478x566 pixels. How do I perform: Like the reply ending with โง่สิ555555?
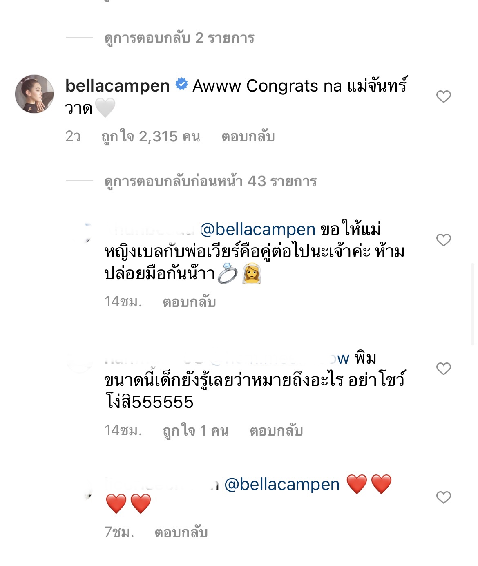click(x=443, y=368)
